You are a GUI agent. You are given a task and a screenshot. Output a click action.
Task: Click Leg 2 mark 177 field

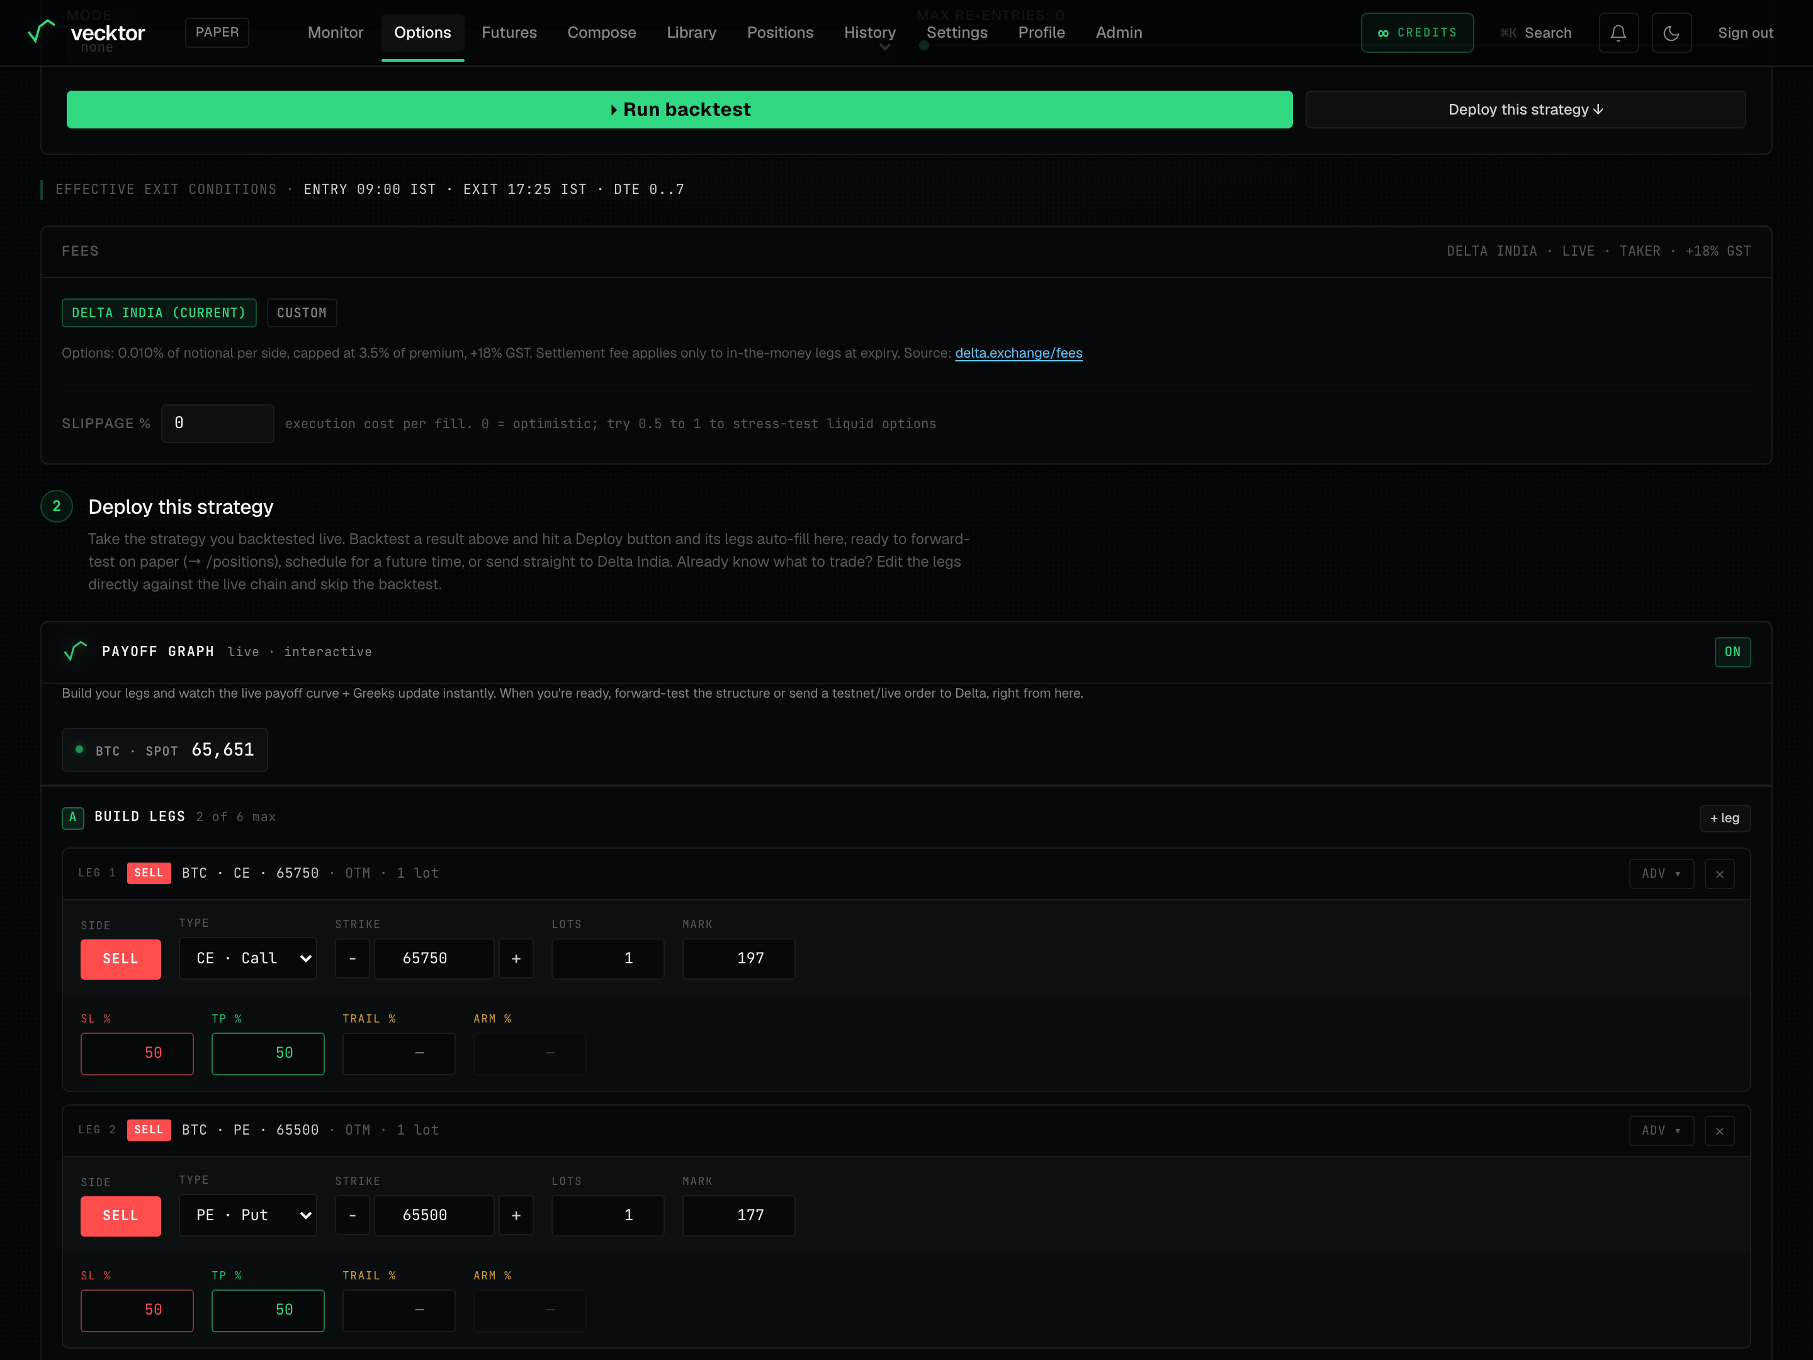(x=738, y=1215)
